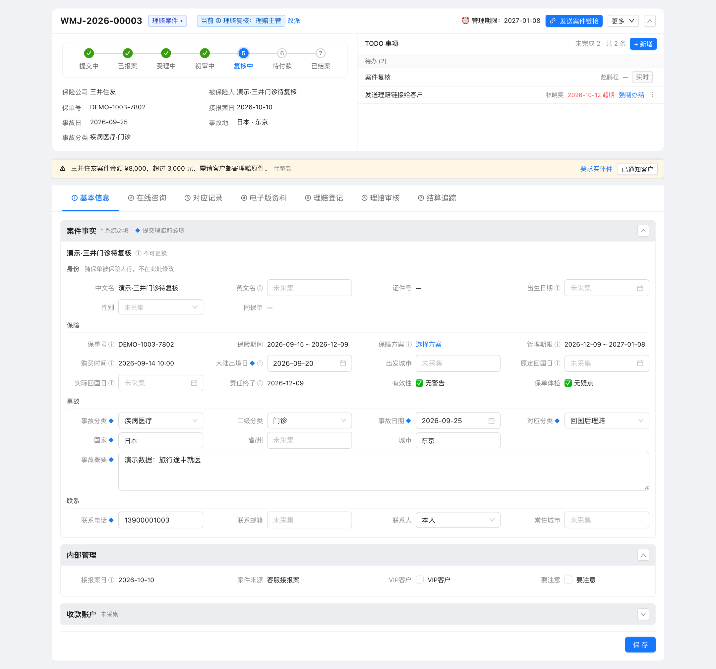Image resolution: width=716 pixels, height=669 pixels.
Task: Expand the 收款账户 section
Action: (x=643, y=614)
